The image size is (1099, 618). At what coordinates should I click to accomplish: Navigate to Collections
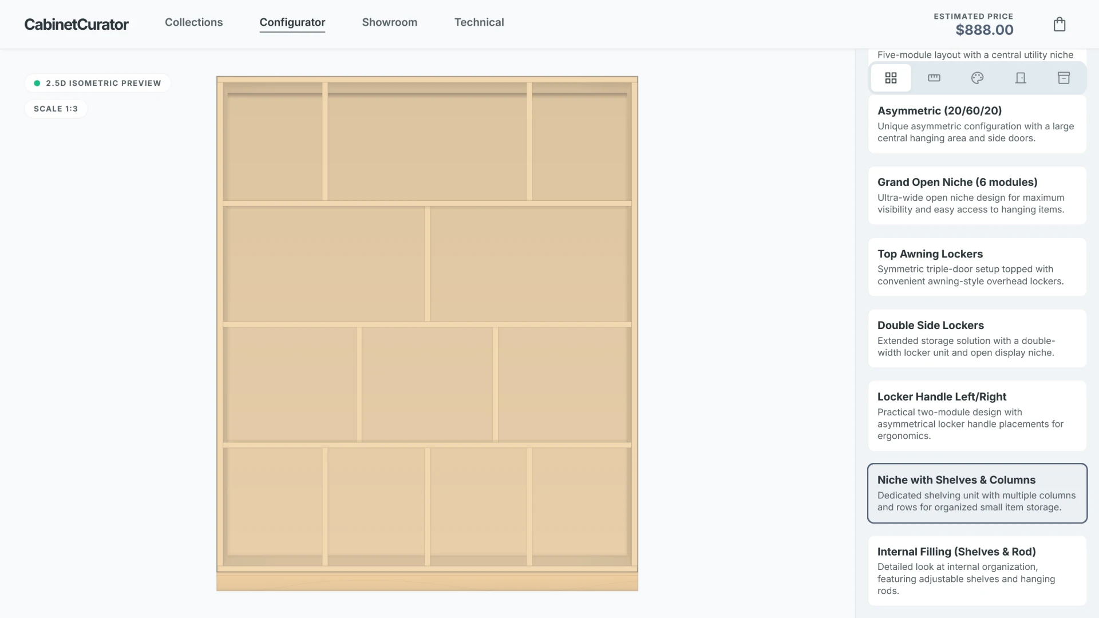pos(193,22)
